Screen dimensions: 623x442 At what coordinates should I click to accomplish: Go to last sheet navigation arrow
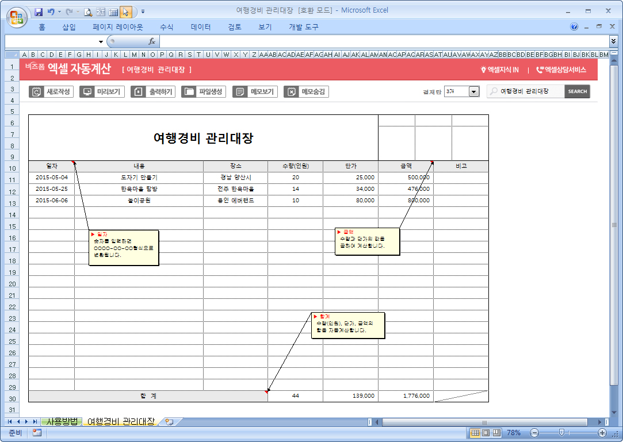pos(35,422)
